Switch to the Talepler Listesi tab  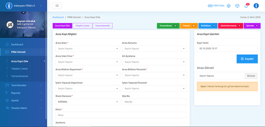point(82,26)
